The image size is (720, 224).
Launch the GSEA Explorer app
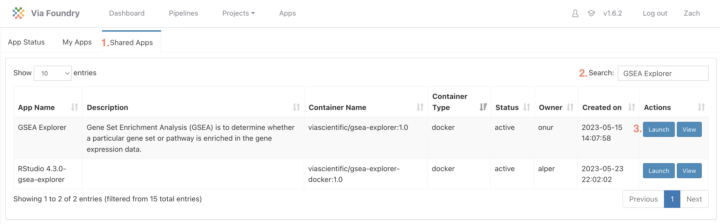pyautogui.click(x=658, y=130)
